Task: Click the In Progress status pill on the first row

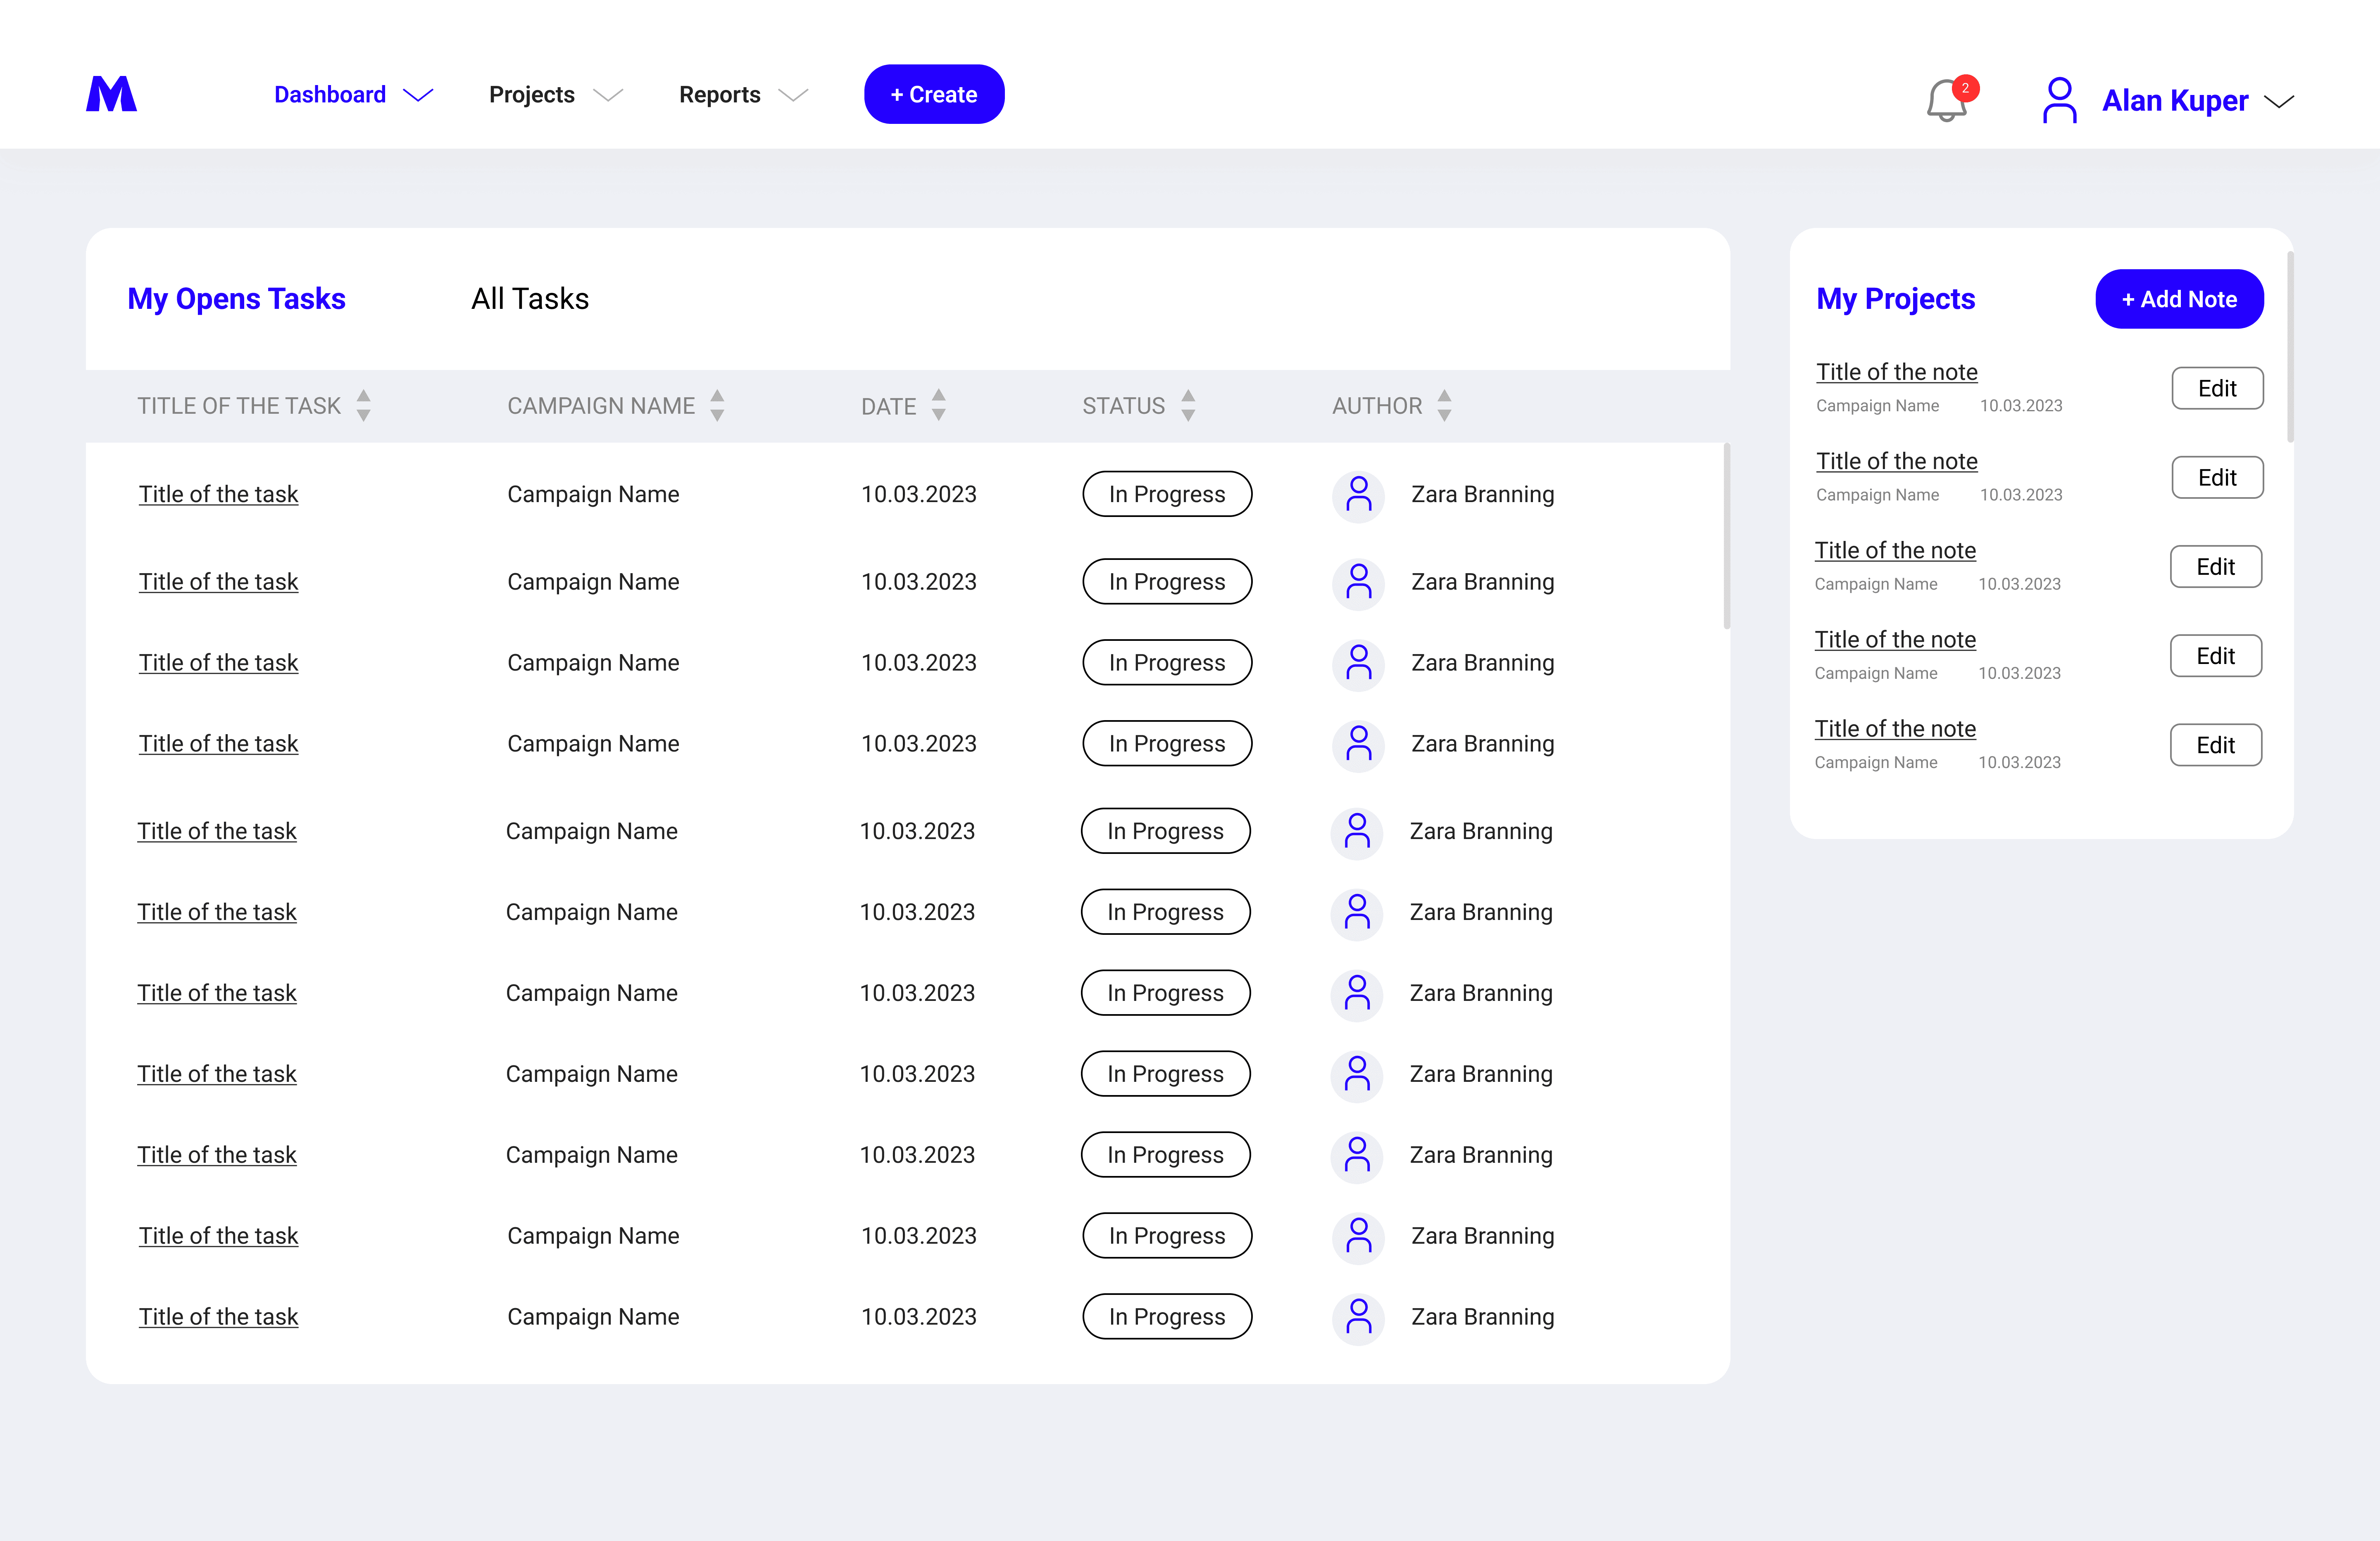Action: point(1166,494)
